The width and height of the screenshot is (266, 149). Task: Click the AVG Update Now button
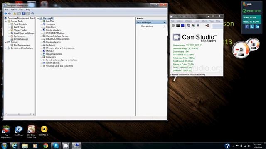pyautogui.click(x=251, y=22)
